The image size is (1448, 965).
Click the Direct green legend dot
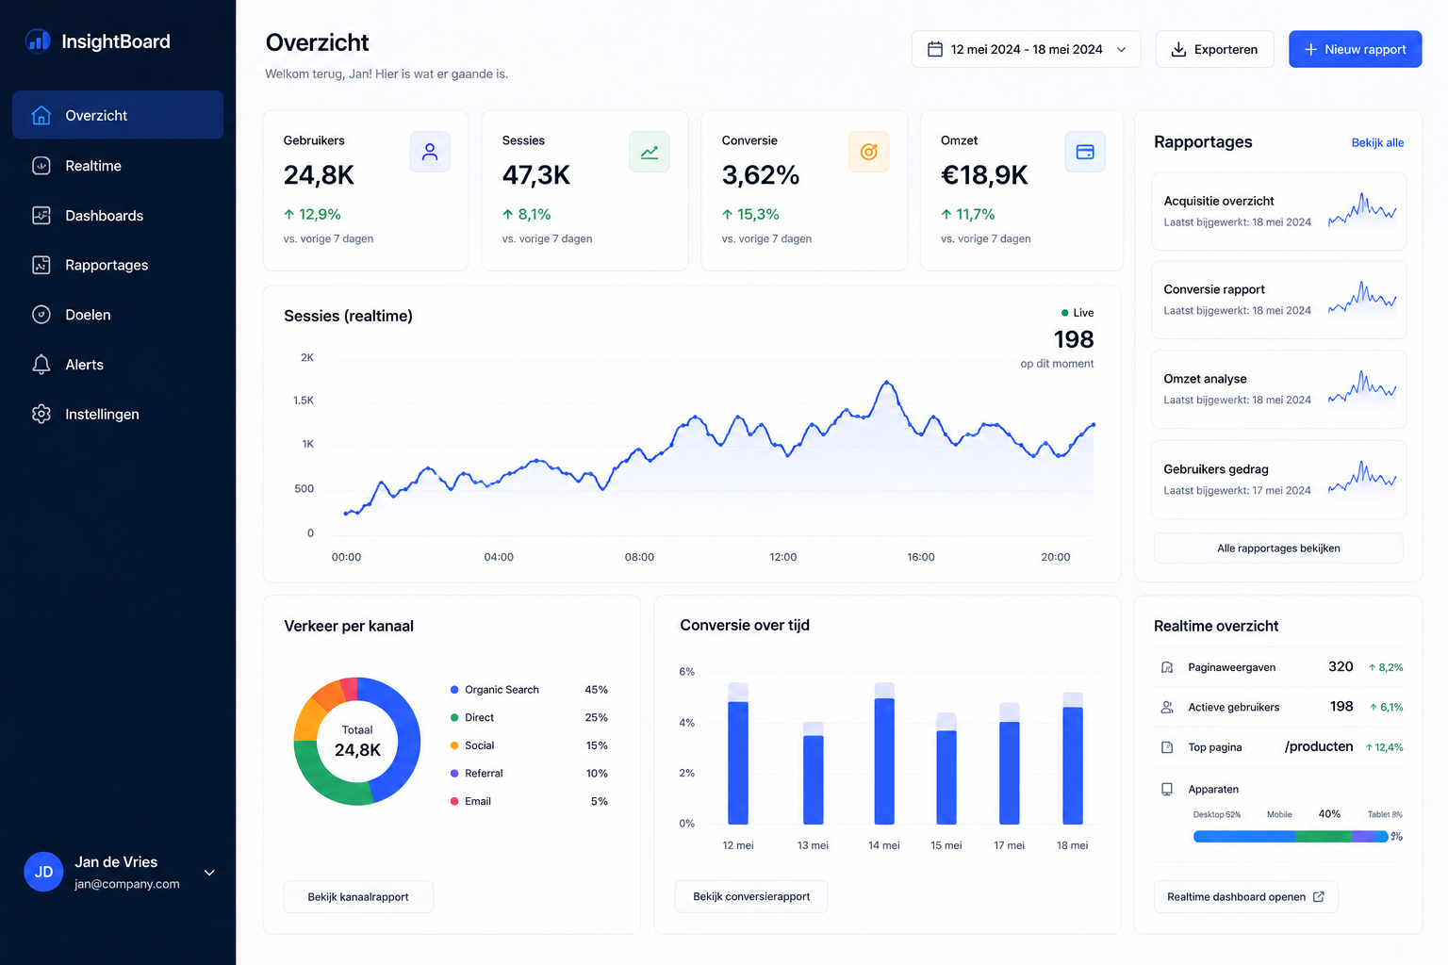454,717
